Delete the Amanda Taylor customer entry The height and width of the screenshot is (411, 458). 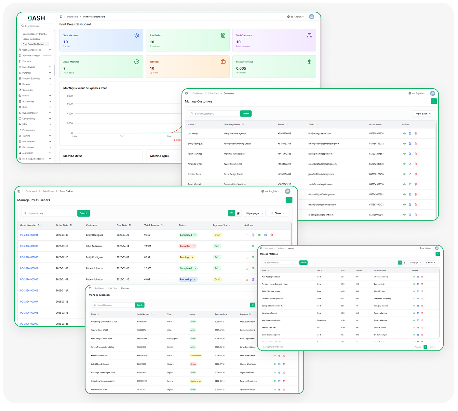(416, 164)
